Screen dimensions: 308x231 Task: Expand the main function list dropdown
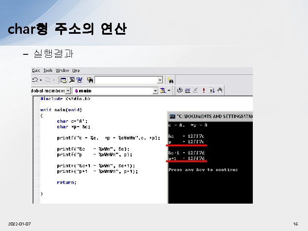pyautogui.click(x=156, y=91)
